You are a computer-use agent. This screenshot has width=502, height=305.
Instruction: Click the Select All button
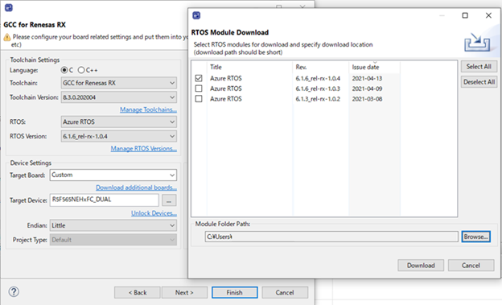479,66
